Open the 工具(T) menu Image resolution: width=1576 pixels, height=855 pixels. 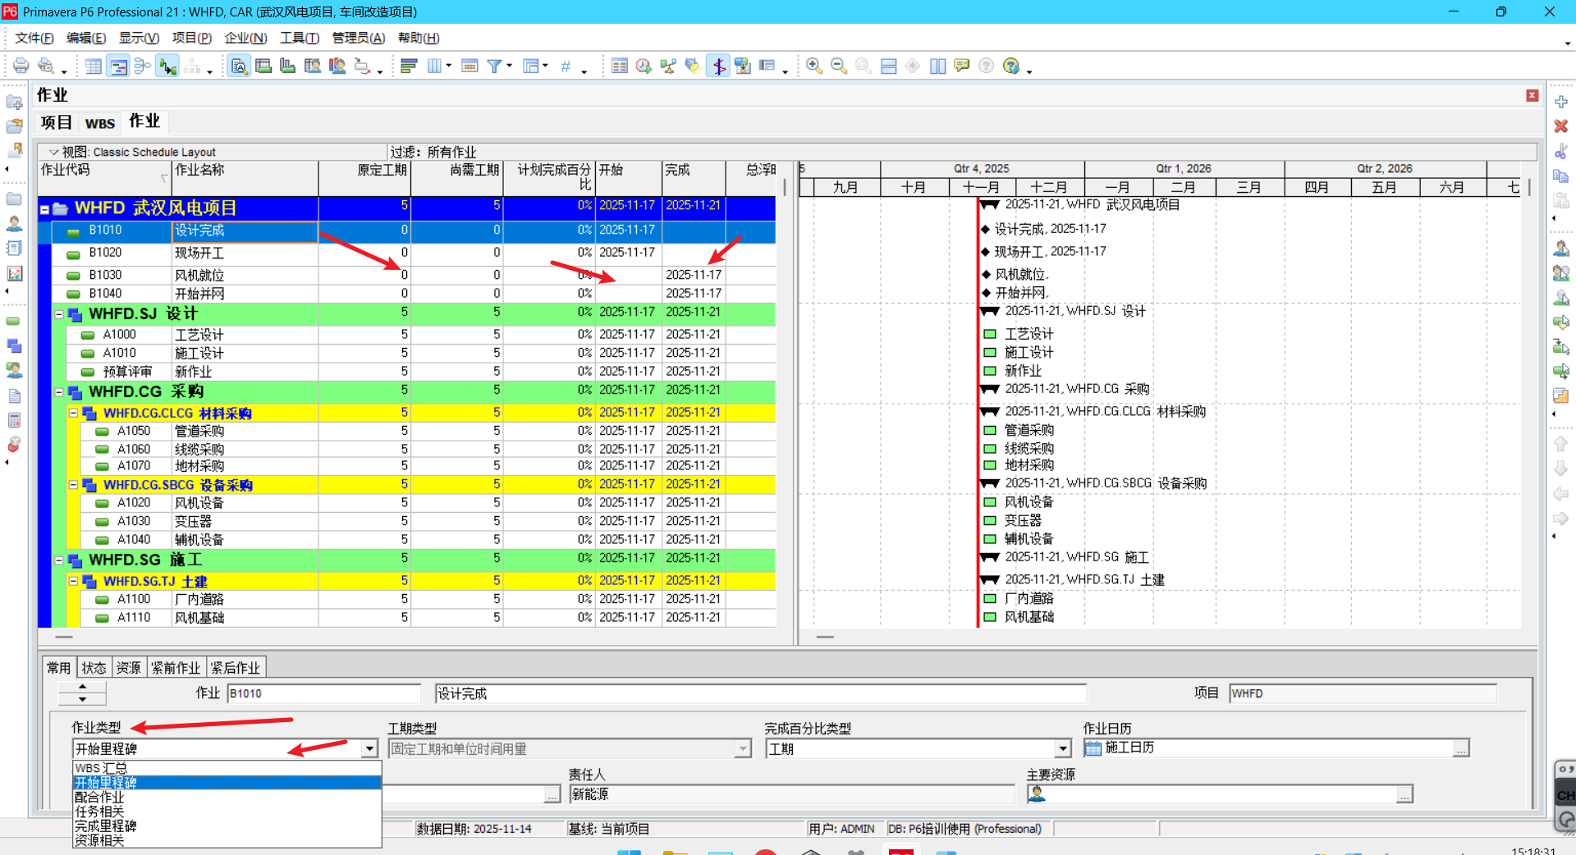tap(300, 38)
